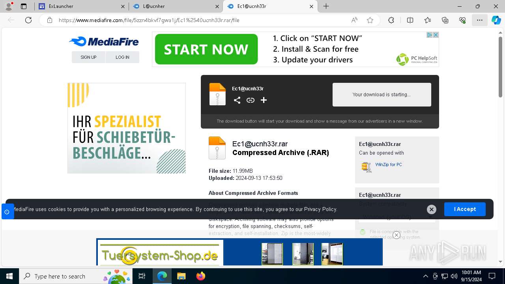
Task: Open the Schiebetür-Beschläge side advertisement
Action: pyautogui.click(x=127, y=128)
